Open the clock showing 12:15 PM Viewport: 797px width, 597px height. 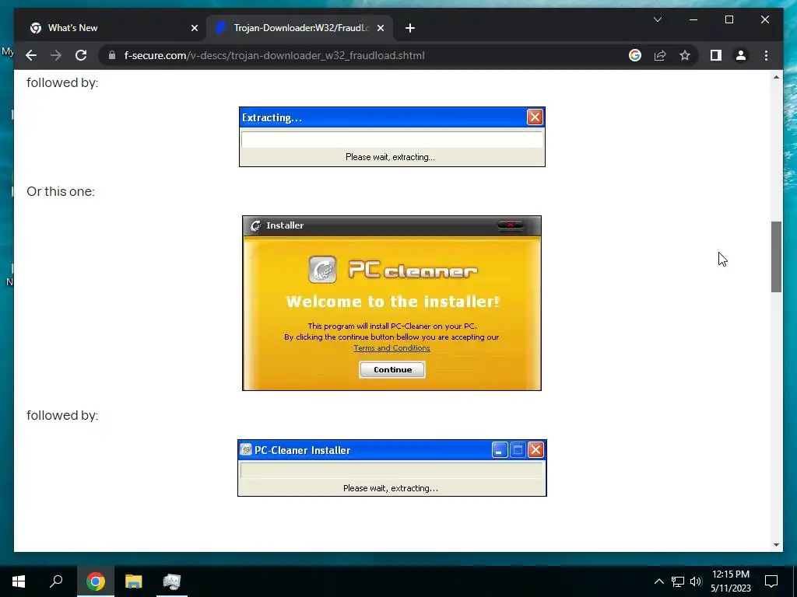click(x=730, y=581)
